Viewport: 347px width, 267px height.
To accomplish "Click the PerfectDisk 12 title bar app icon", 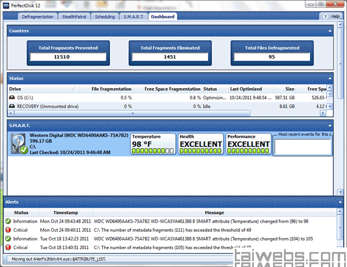I will pyautogui.click(x=6, y=5).
